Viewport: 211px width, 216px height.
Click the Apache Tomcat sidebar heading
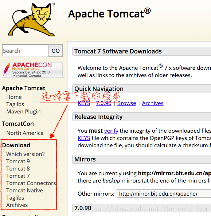click(23, 88)
